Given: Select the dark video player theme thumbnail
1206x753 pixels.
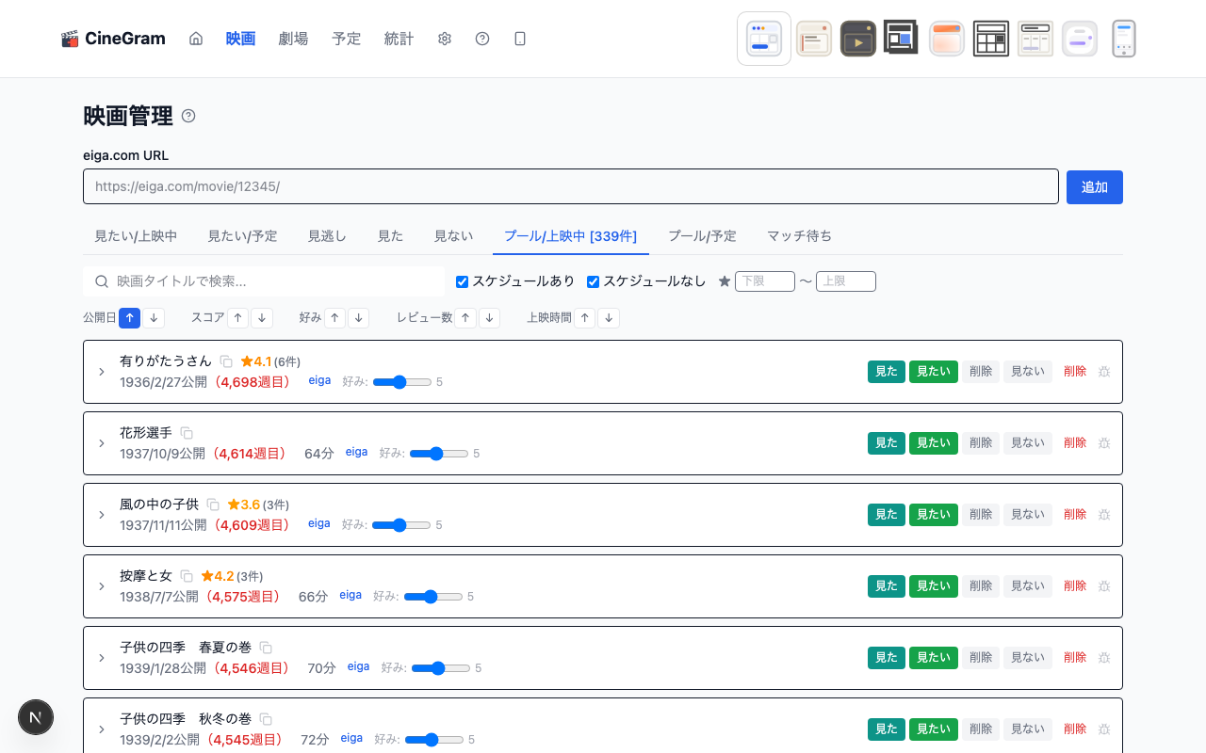Looking at the screenshot, I should pyautogui.click(x=857, y=39).
